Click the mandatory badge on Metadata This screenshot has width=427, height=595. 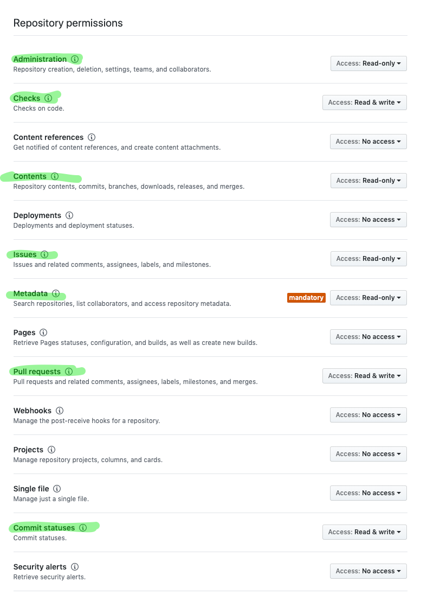(x=306, y=298)
